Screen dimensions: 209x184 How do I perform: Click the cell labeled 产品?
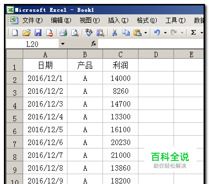click(x=85, y=65)
